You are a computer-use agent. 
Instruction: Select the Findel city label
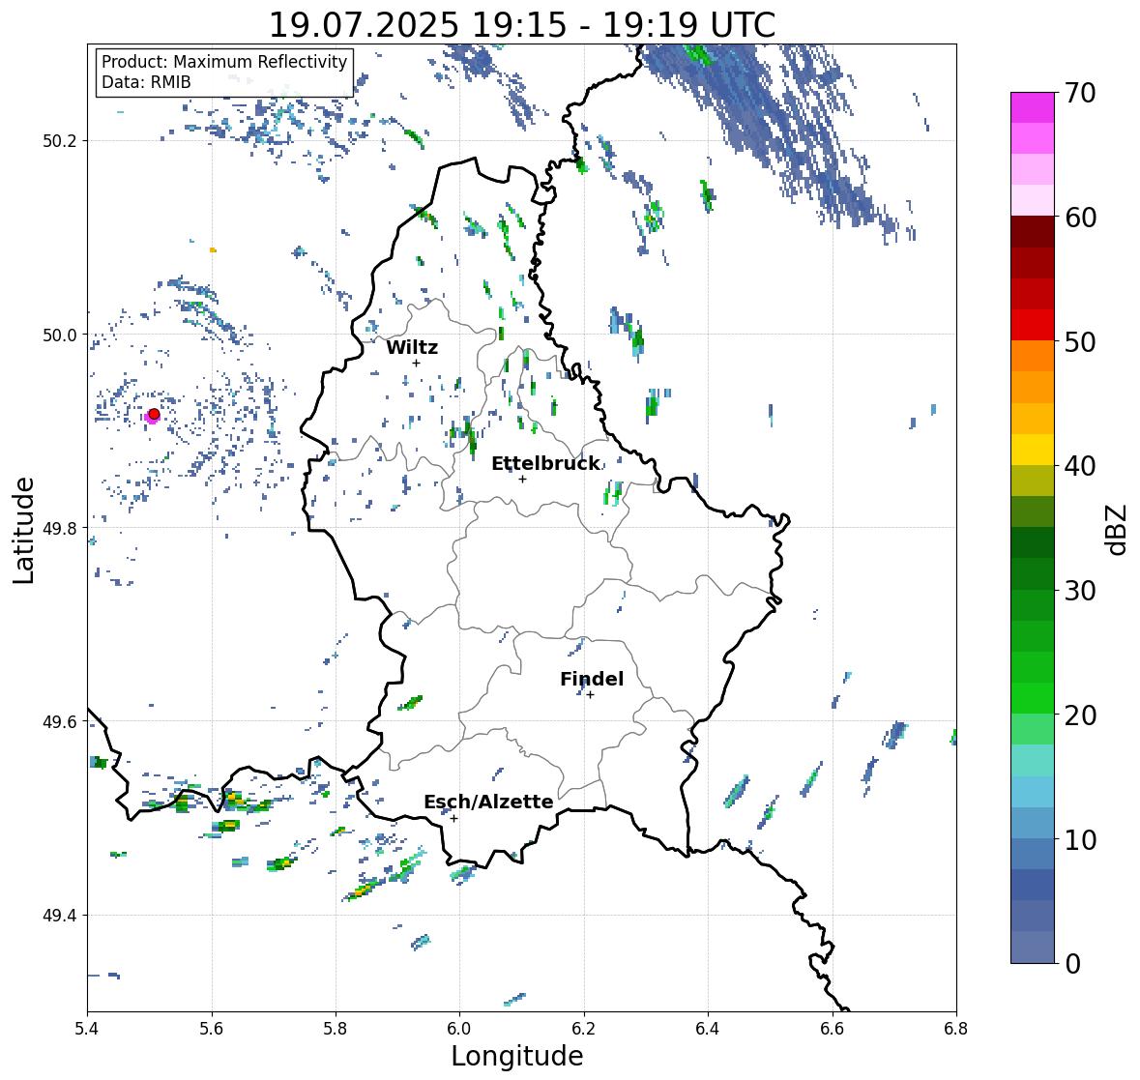[x=592, y=680]
